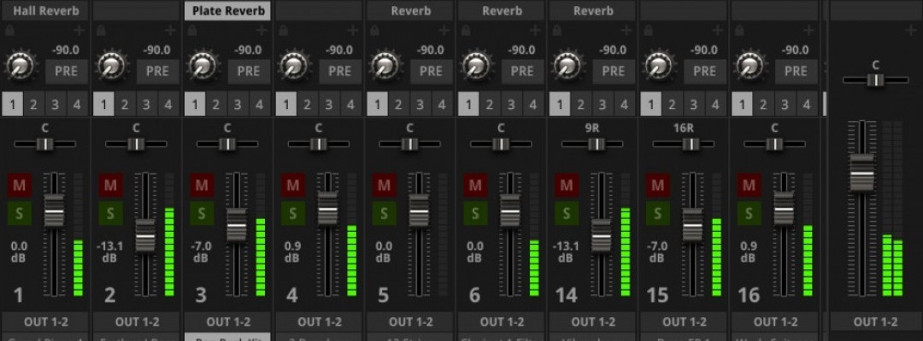Click the lock icon on channel 1
This screenshot has height=341, width=923.
coord(9,31)
